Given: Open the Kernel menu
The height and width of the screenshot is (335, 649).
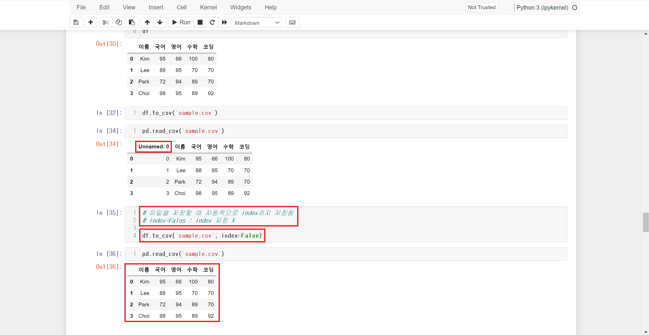Looking at the screenshot, I should (x=208, y=7).
